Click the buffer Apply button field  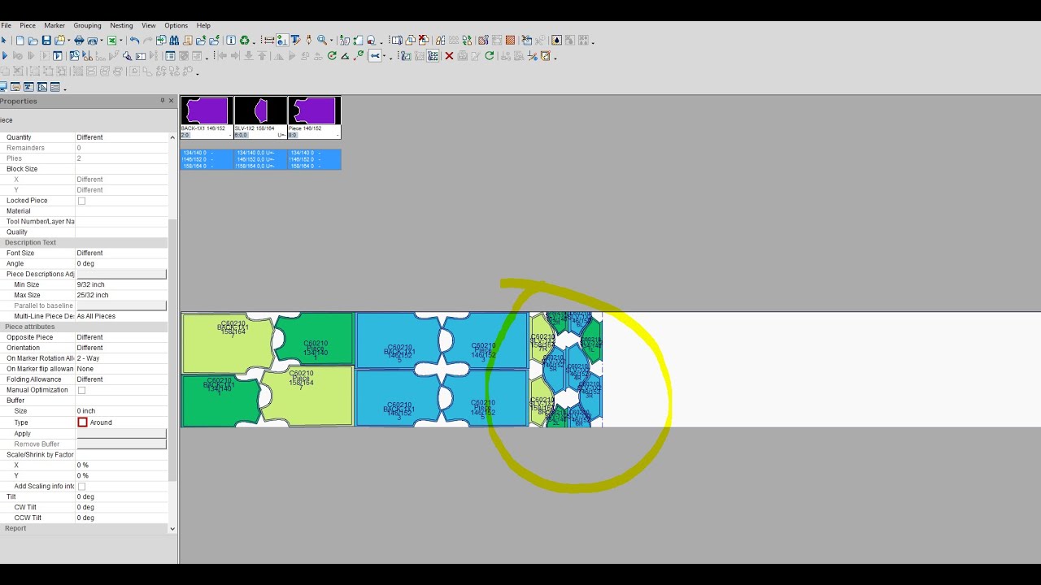pyautogui.click(x=121, y=434)
